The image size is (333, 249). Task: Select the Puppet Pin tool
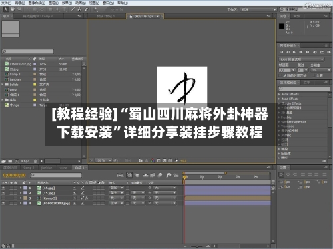(95, 9)
